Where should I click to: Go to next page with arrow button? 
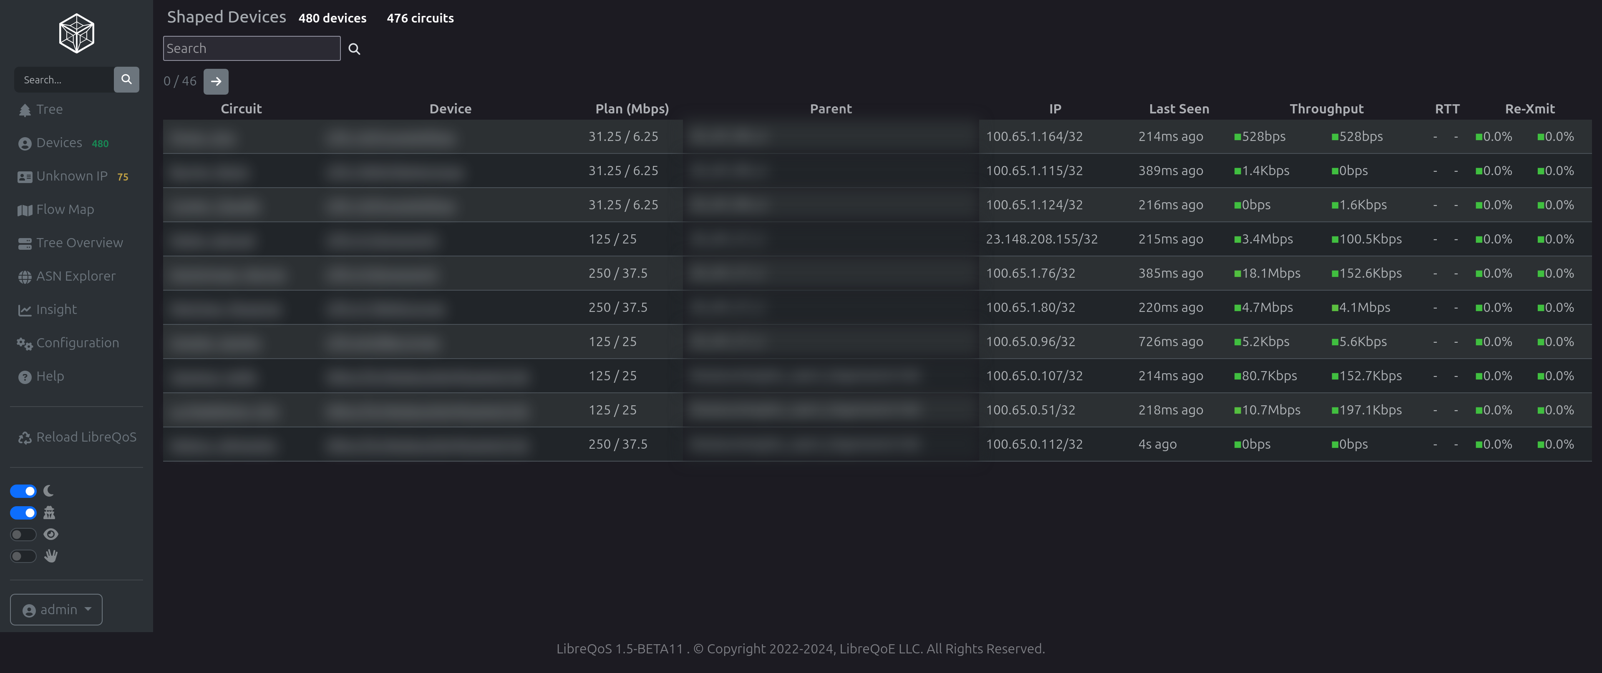(216, 81)
